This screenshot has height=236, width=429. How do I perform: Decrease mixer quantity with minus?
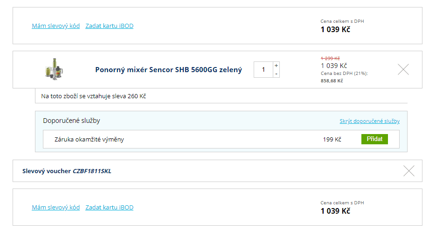point(277,74)
